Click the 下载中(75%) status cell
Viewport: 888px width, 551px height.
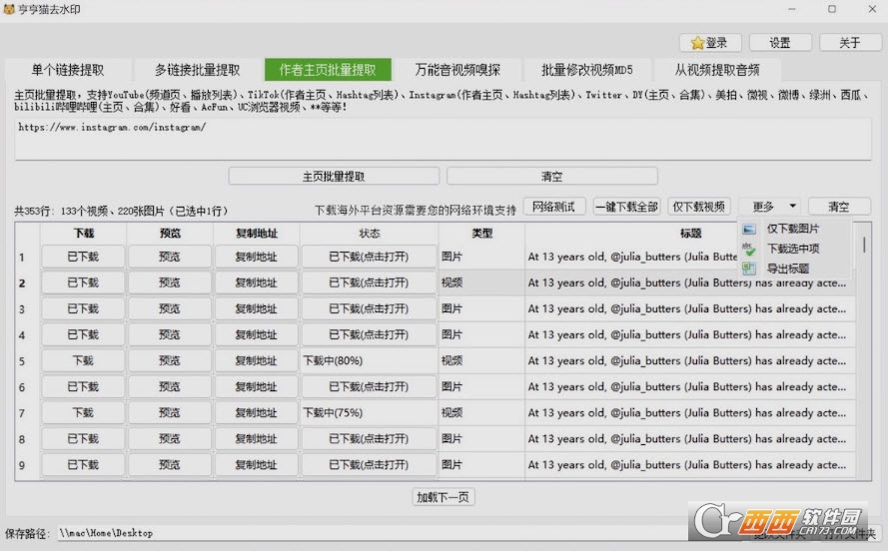[369, 413]
